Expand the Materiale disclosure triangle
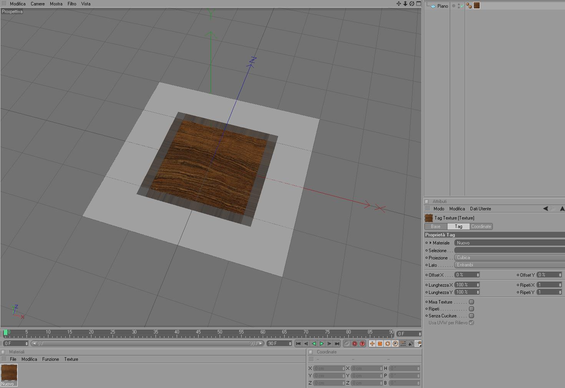The height and width of the screenshot is (388, 565). (431, 243)
